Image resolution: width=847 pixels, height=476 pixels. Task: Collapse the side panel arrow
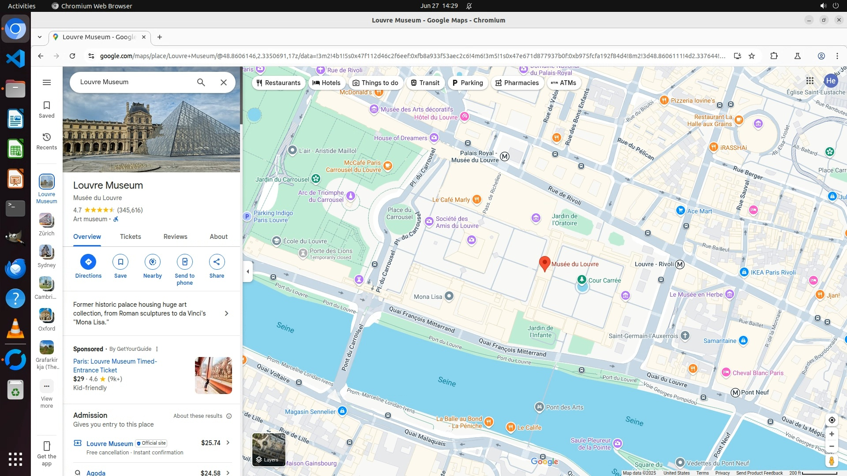tap(247, 271)
